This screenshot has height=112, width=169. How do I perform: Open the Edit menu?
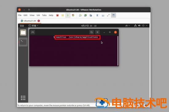click(x=26, y=15)
